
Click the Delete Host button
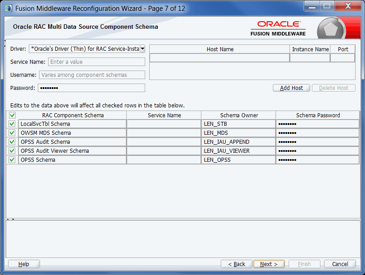click(334, 88)
